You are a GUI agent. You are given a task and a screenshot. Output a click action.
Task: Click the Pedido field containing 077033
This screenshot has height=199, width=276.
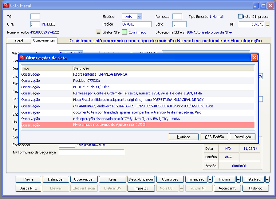tap(137, 24)
